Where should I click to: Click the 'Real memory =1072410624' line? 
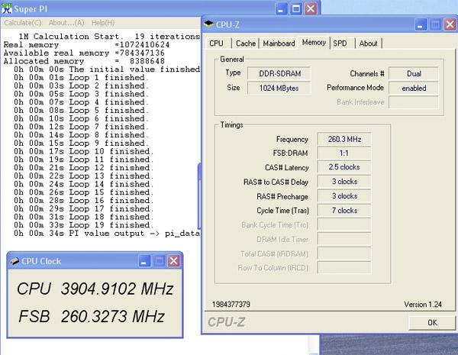86,45
